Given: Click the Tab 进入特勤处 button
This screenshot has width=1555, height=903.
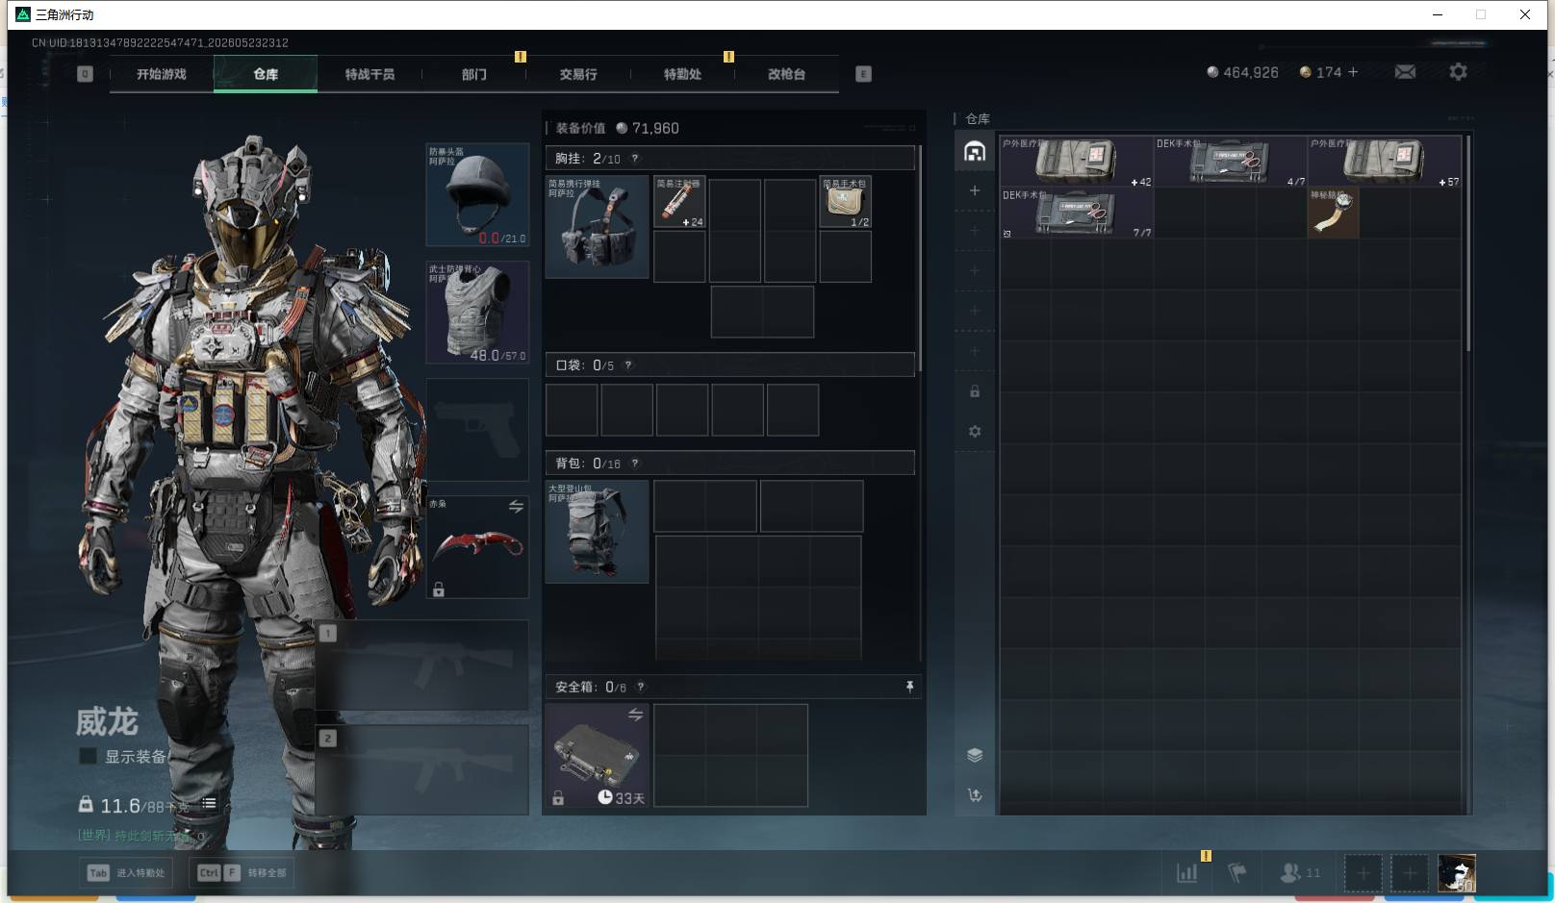Looking at the screenshot, I should pyautogui.click(x=126, y=873).
